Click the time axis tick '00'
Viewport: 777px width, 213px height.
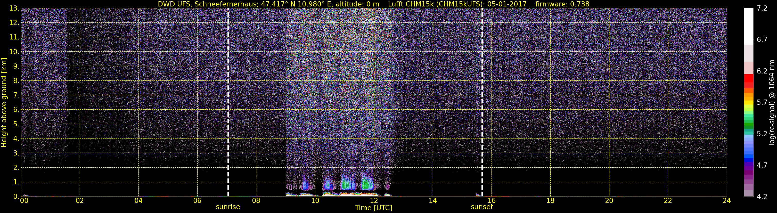[x=24, y=201]
